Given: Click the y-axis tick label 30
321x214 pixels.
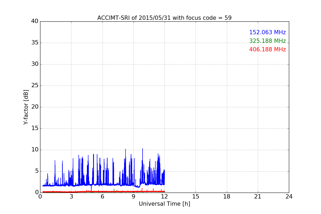Looking at the screenshot, I should (x=35, y=64).
